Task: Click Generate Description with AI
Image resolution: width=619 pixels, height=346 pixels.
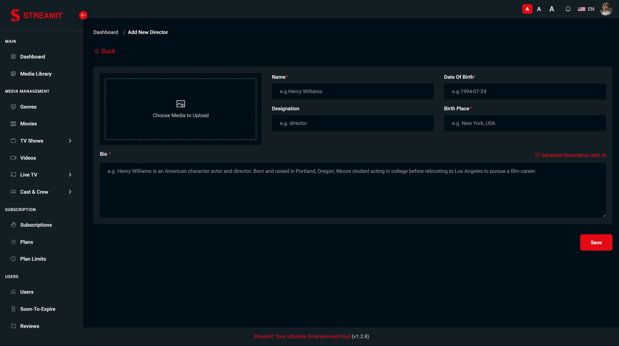Action: (571, 155)
